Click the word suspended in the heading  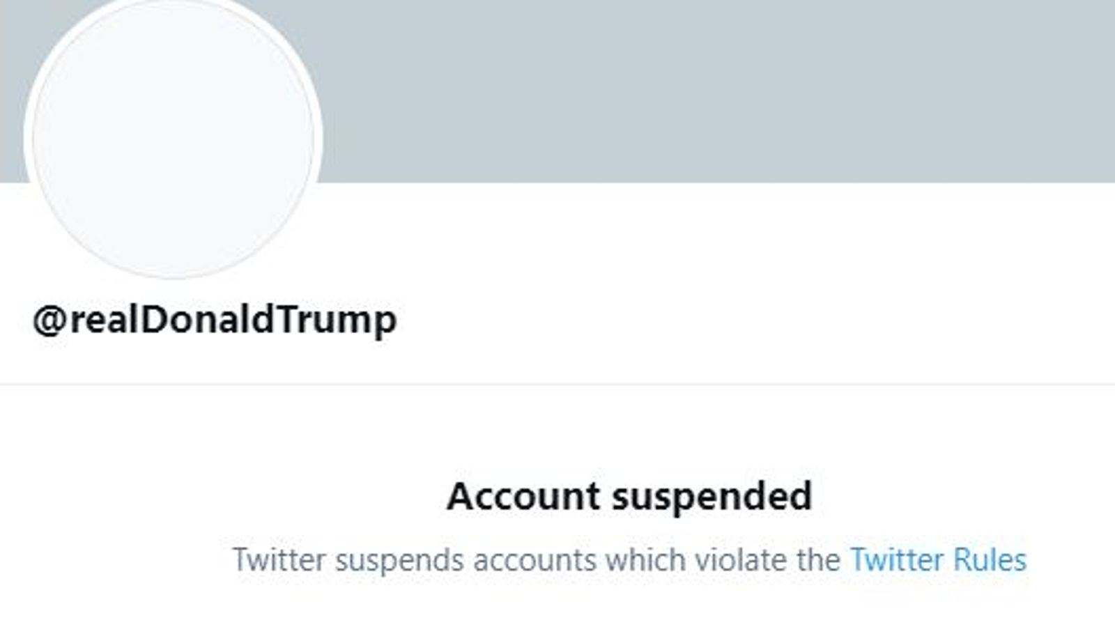pos(711,496)
